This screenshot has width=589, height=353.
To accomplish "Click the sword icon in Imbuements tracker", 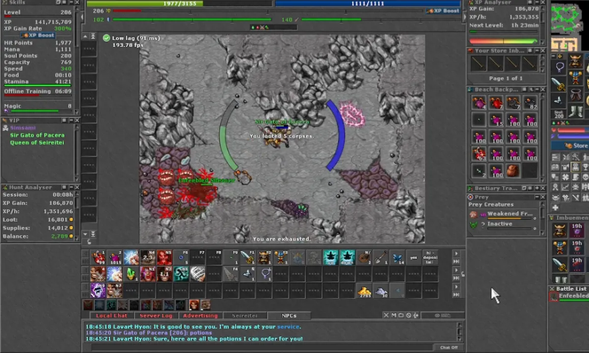I will tap(560, 264).
